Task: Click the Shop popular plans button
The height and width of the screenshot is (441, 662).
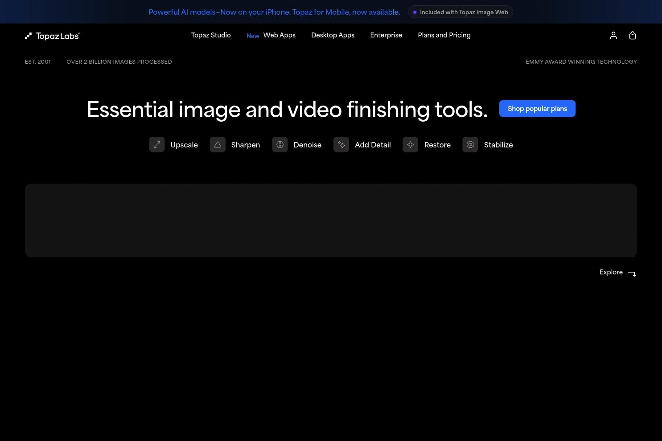Action: (537, 109)
